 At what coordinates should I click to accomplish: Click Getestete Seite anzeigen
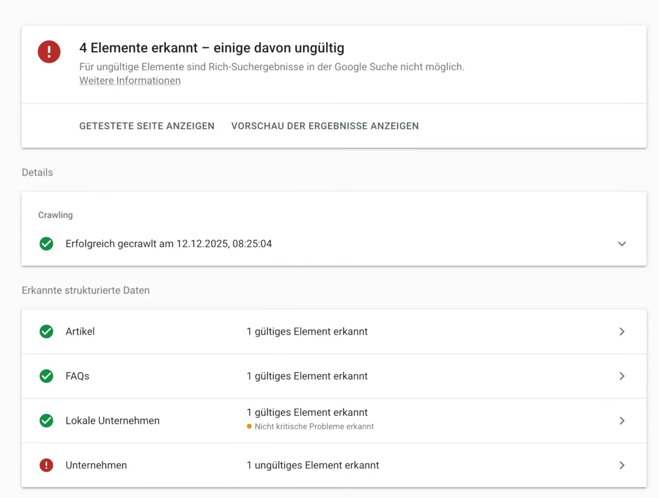coord(147,126)
